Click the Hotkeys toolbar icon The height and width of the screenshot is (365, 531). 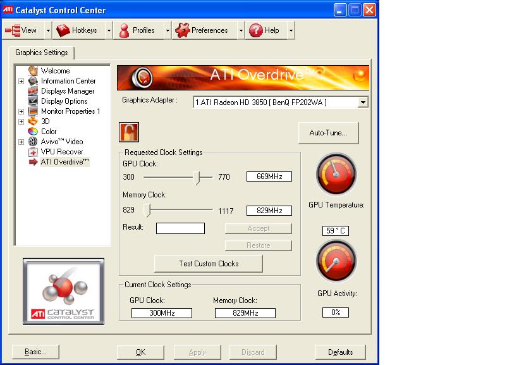click(63, 30)
